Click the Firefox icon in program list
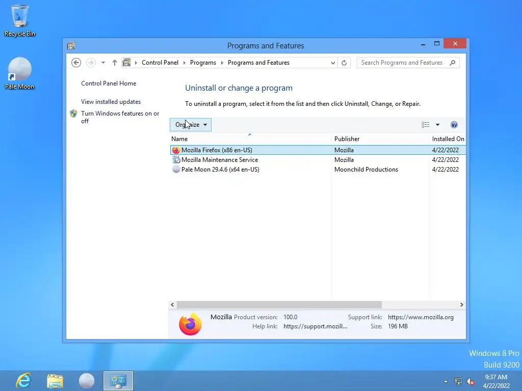This screenshot has height=391, width=522. (176, 150)
